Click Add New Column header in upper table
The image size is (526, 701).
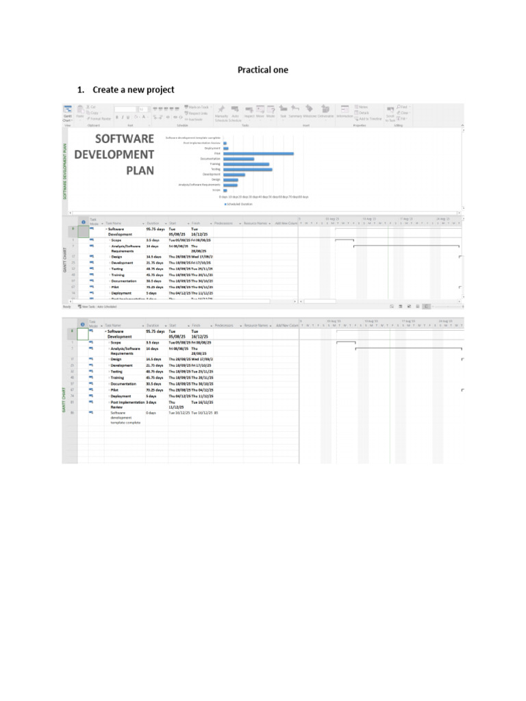286,224
